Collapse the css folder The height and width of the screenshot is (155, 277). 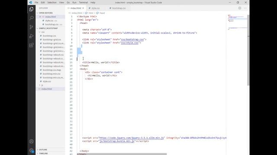[43, 32]
